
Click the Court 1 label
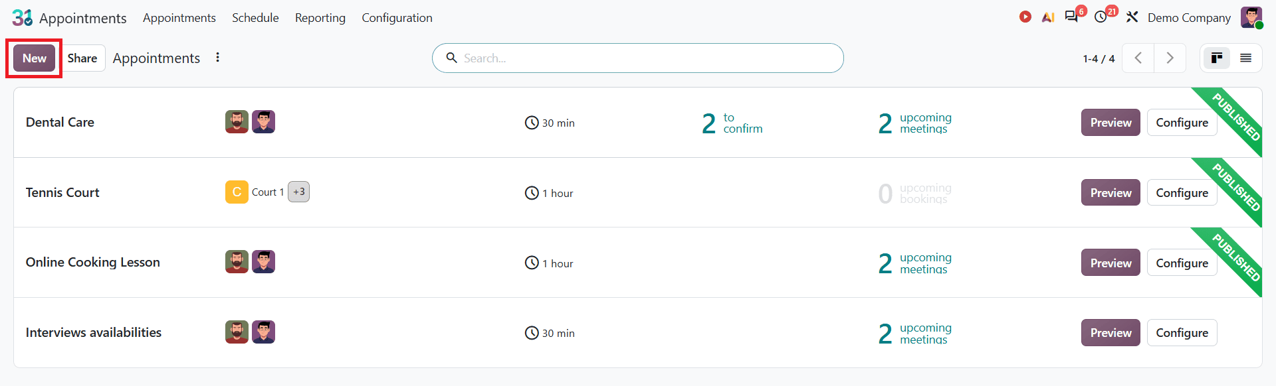268,192
